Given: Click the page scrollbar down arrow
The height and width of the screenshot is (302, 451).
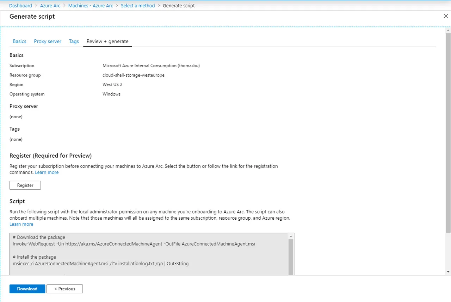Looking at the screenshot, I should pyautogui.click(x=448, y=272).
